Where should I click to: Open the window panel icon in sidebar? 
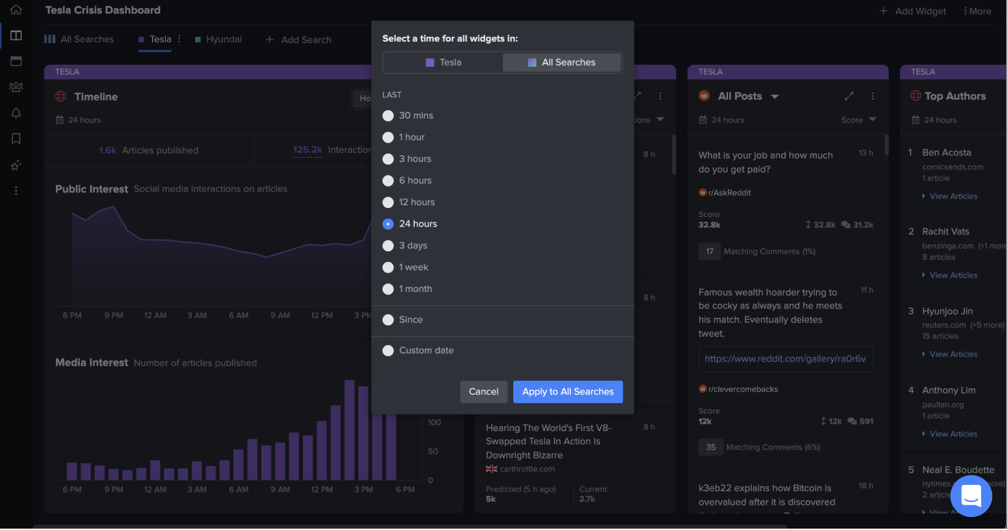point(16,61)
